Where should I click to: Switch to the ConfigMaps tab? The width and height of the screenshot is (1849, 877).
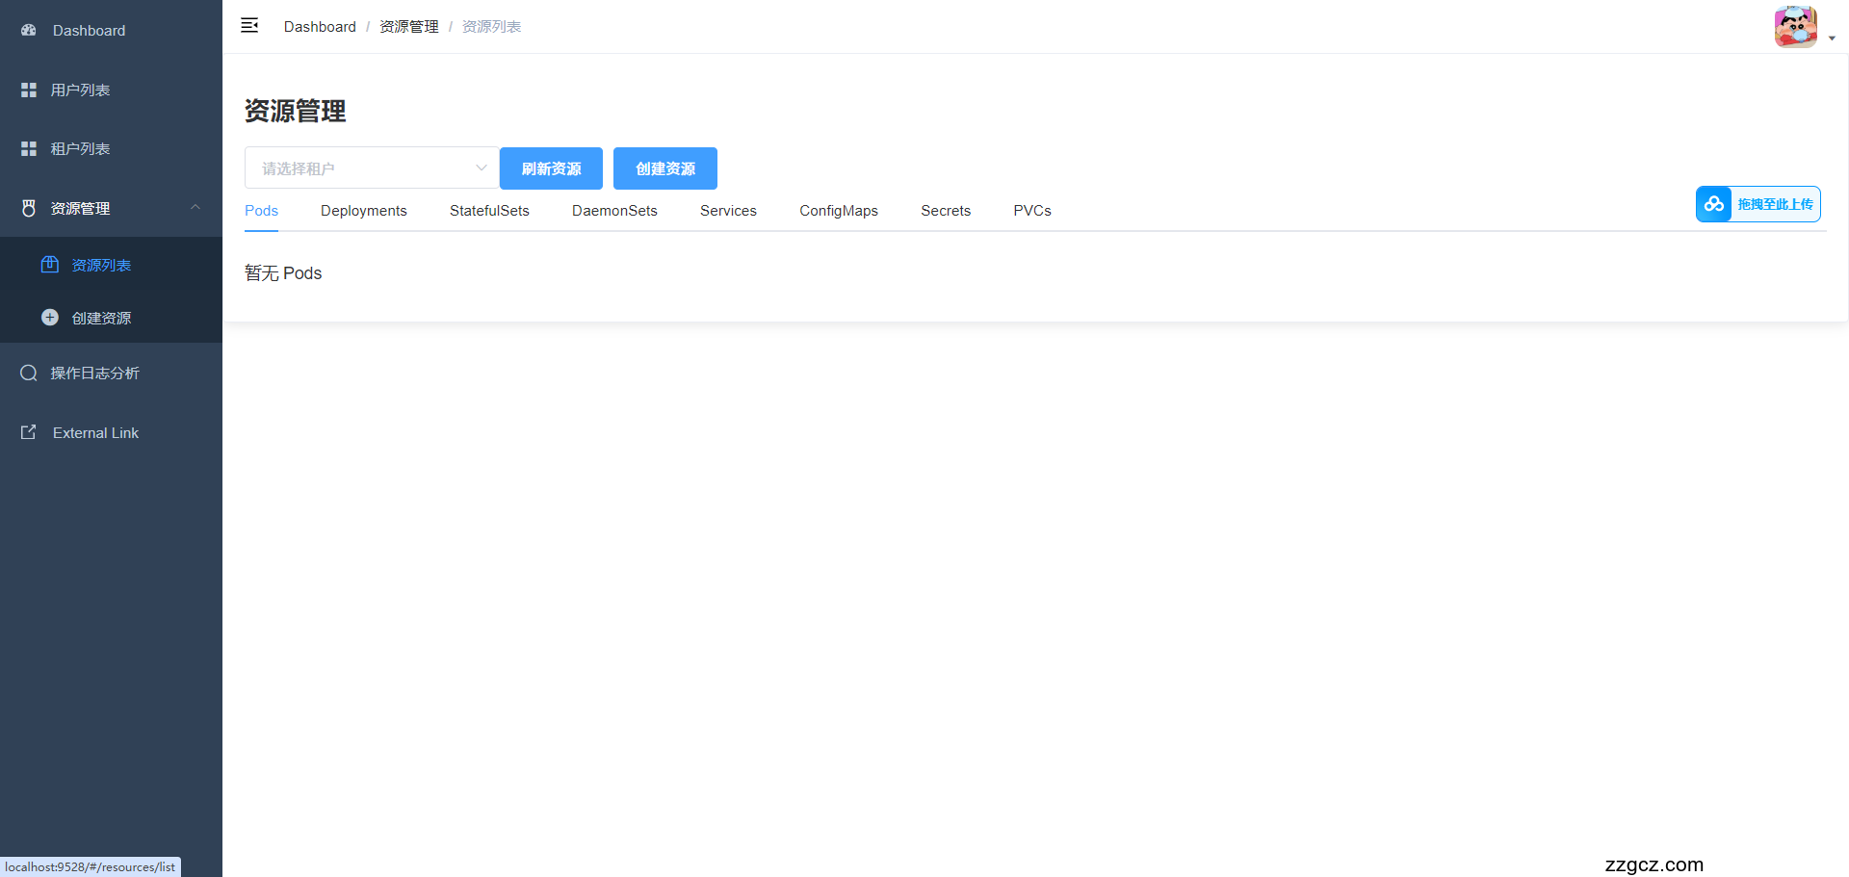838,210
